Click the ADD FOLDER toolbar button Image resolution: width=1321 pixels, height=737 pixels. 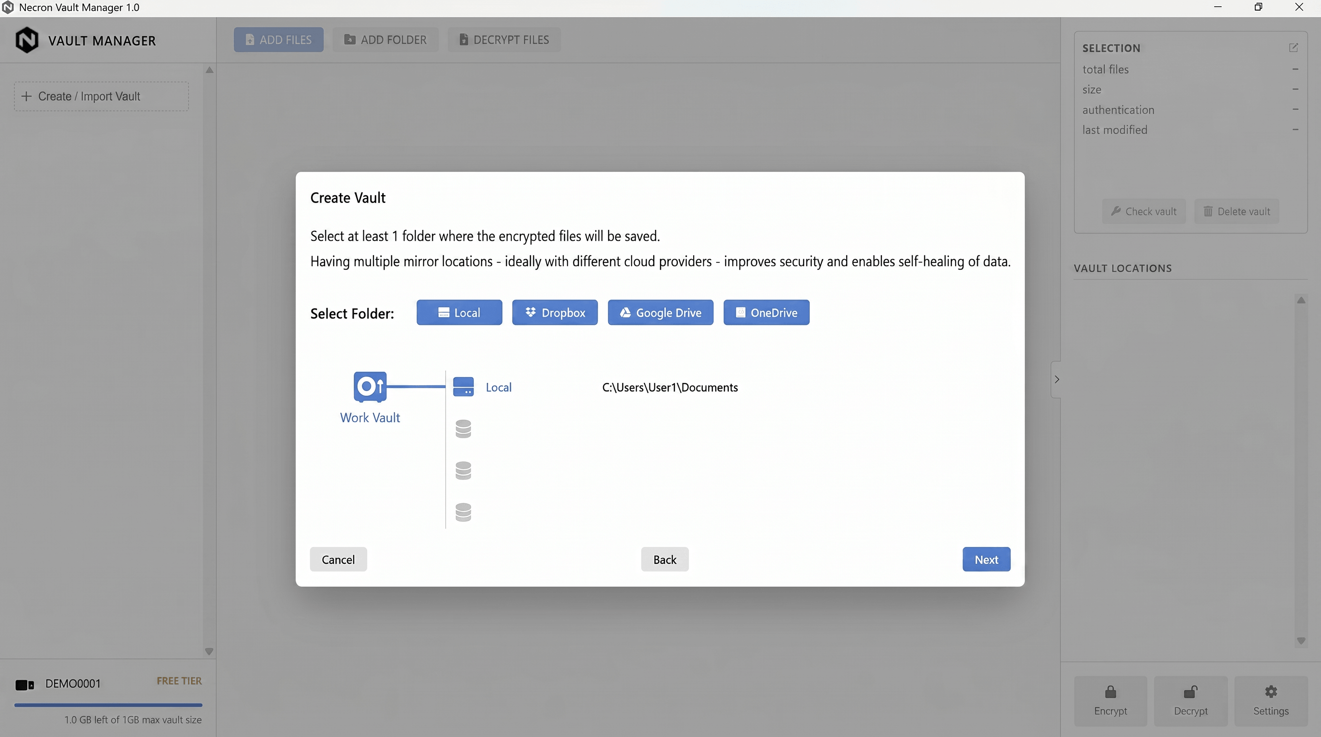[385, 39]
